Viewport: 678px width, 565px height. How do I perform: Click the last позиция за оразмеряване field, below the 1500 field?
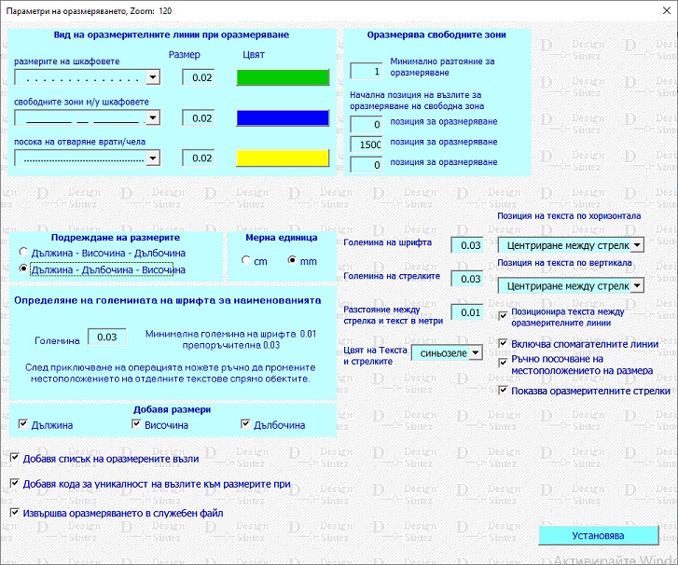(367, 165)
